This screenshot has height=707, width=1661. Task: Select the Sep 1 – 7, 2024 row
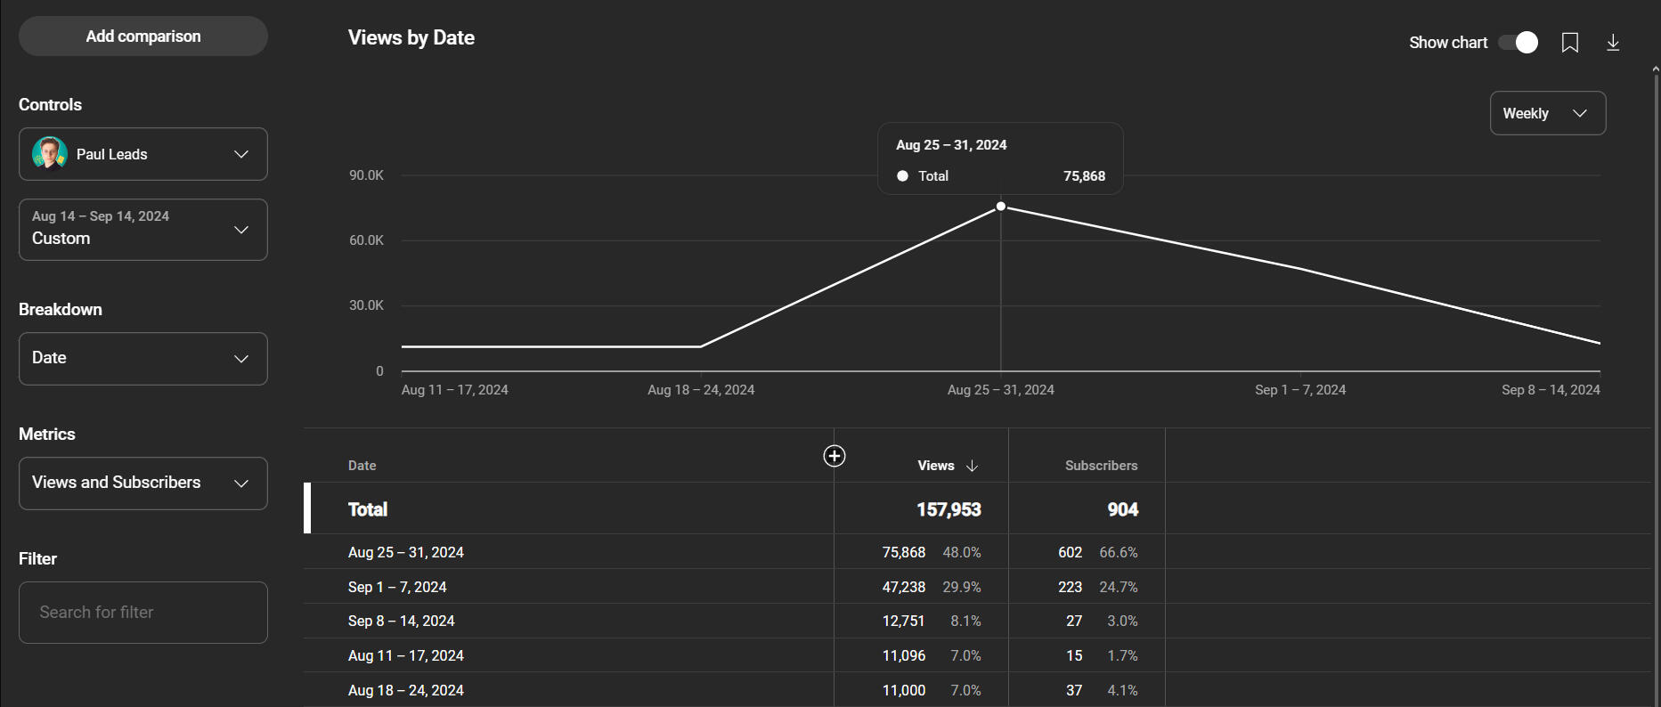(397, 587)
